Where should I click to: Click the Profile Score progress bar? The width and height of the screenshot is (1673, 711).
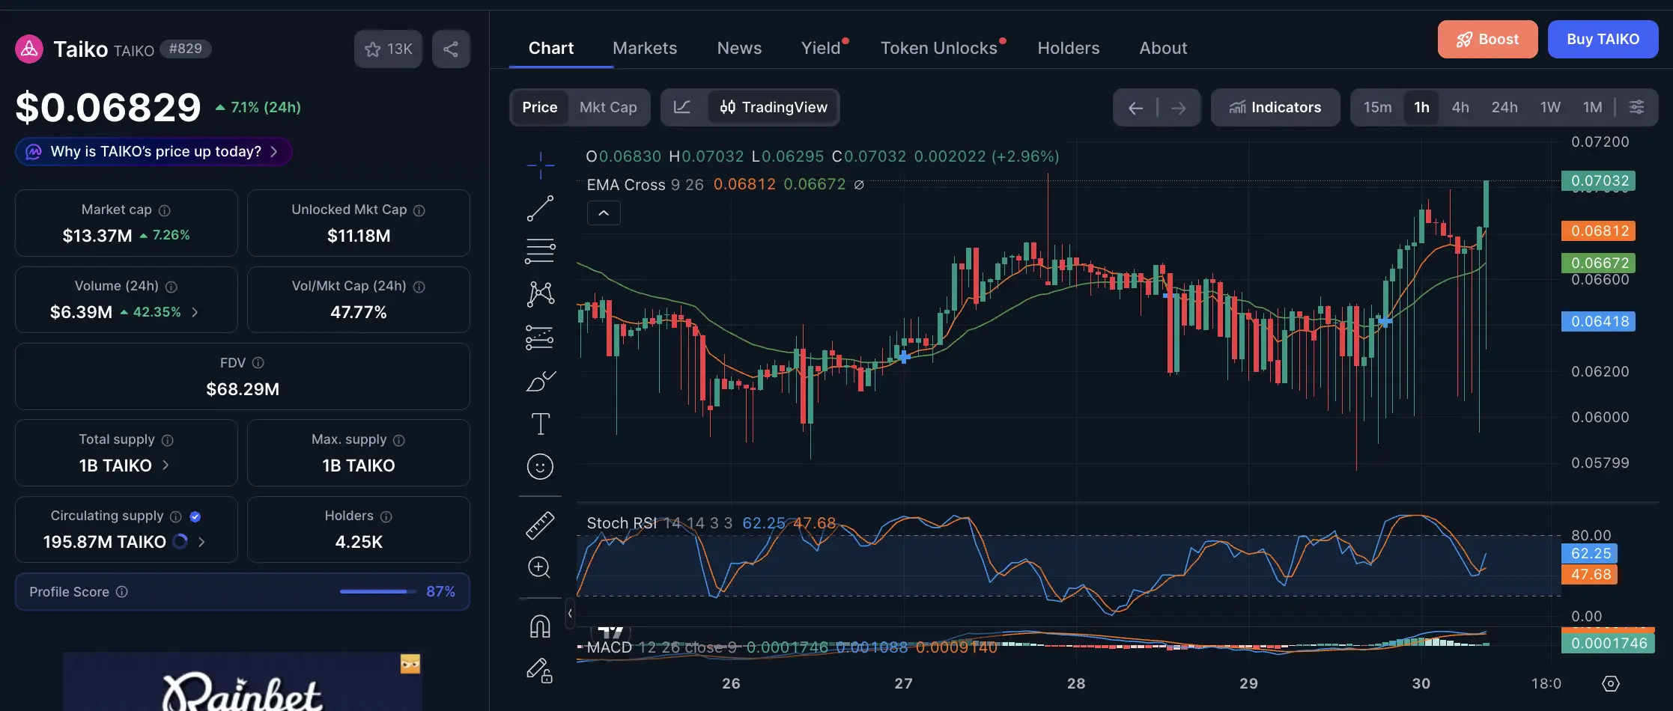tap(378, 592)
